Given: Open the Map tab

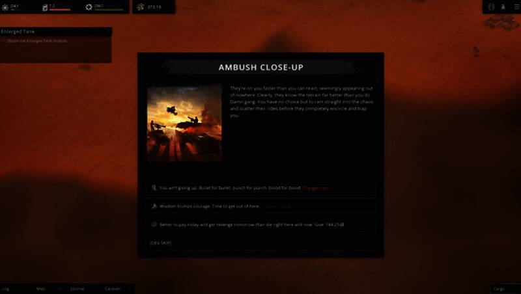Looking at the screenshot, I should coord(40,289).
